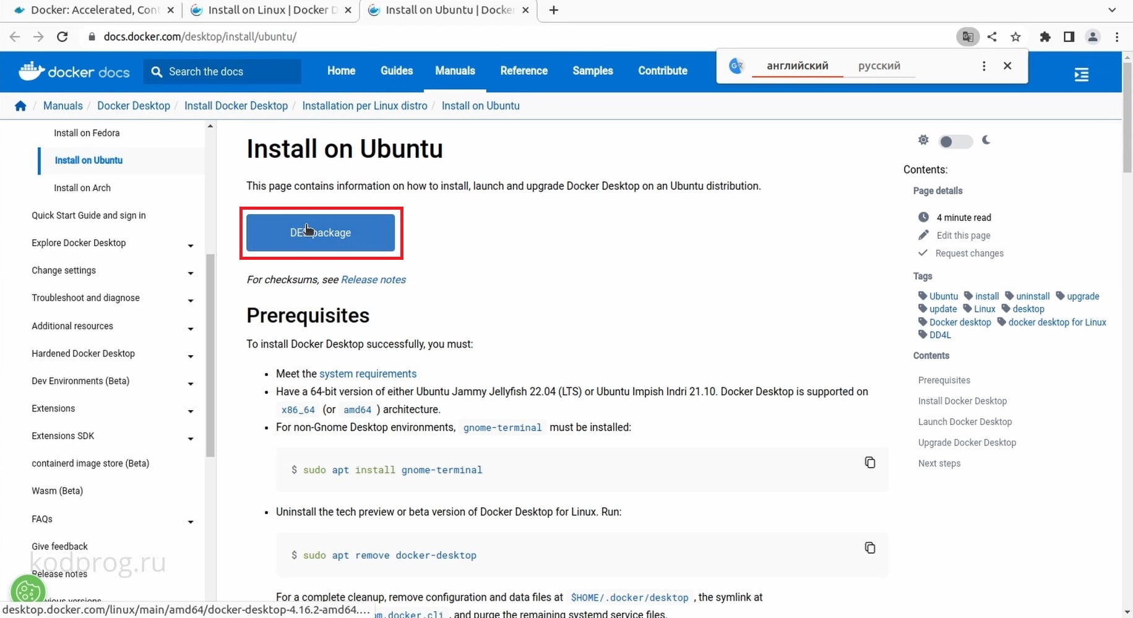The width and height of the screenshot is (1133, 618).
Task: Expand Extensions SDK section
Action: click(x=191, y=439)
